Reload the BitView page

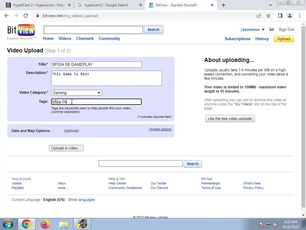(26, 16)
